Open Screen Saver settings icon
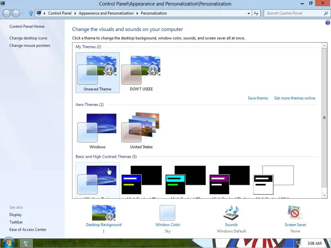 (295, 213)
